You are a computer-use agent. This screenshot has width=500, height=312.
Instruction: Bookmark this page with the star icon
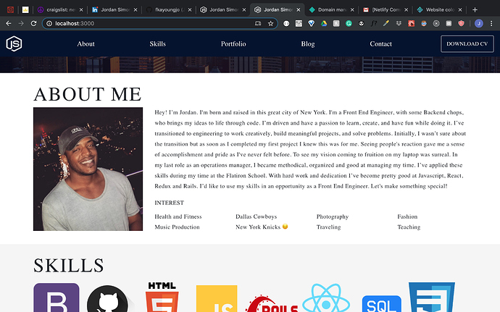pos(271,23)
